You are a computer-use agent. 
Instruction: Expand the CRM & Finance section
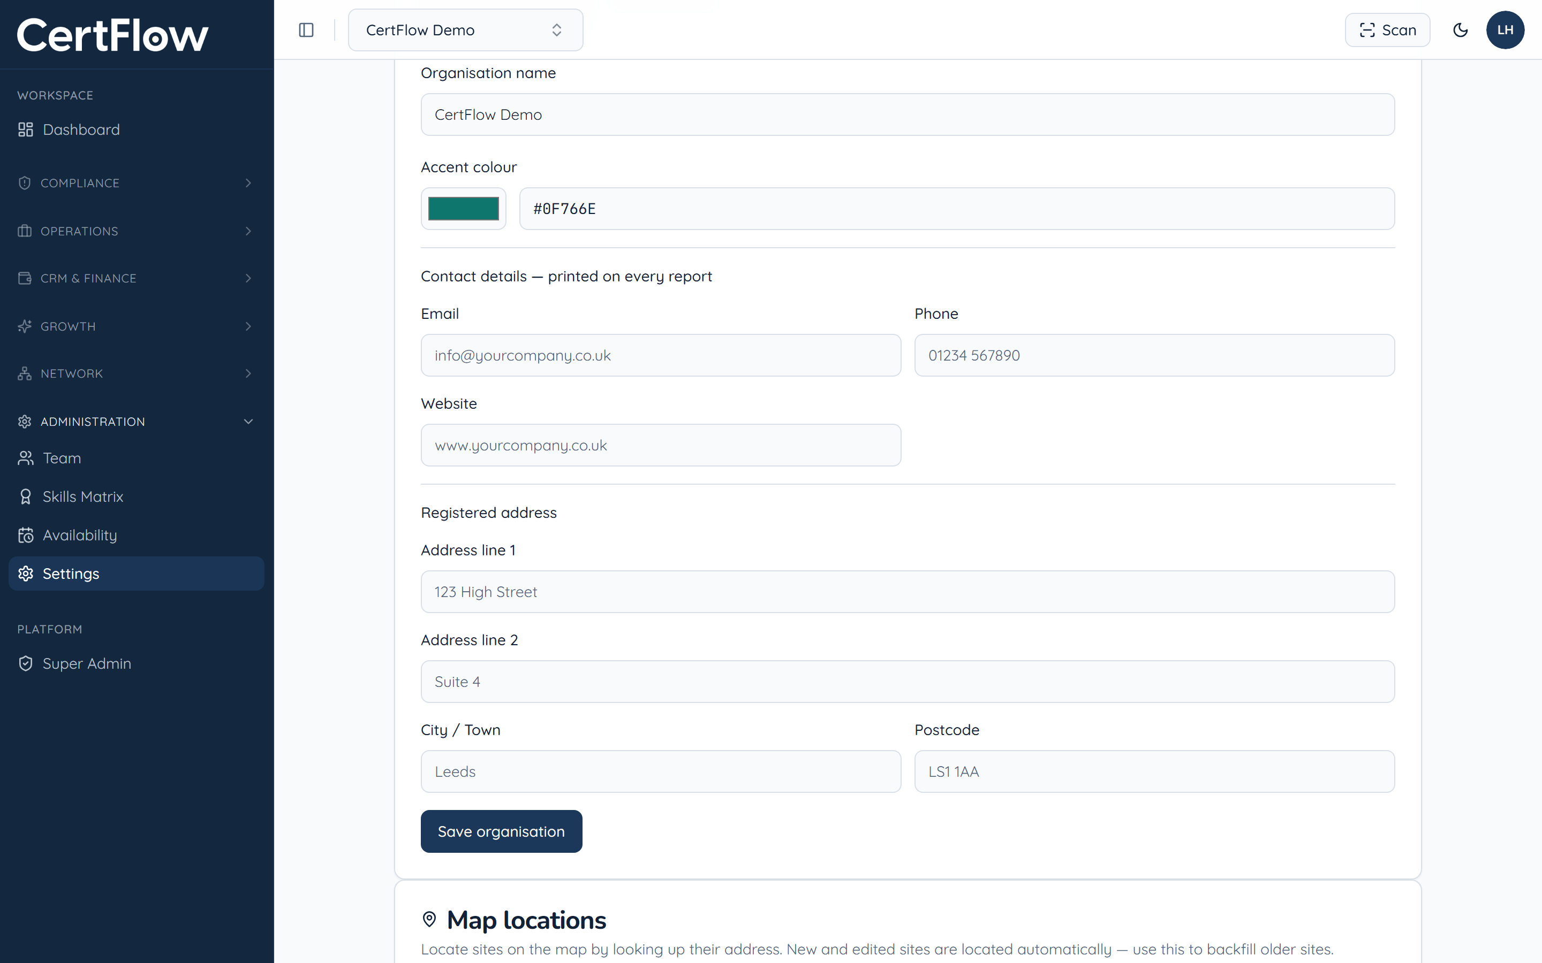pyautogui.click(x=137, y=278)
